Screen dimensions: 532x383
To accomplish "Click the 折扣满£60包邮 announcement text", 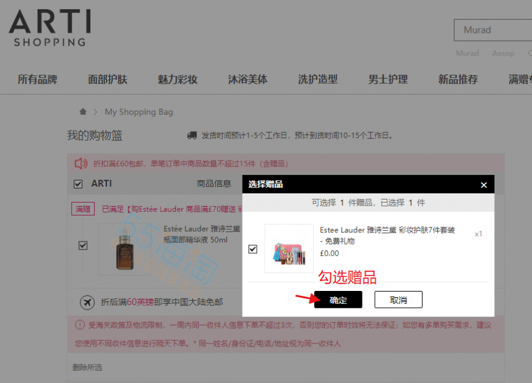I will [191, 164].
